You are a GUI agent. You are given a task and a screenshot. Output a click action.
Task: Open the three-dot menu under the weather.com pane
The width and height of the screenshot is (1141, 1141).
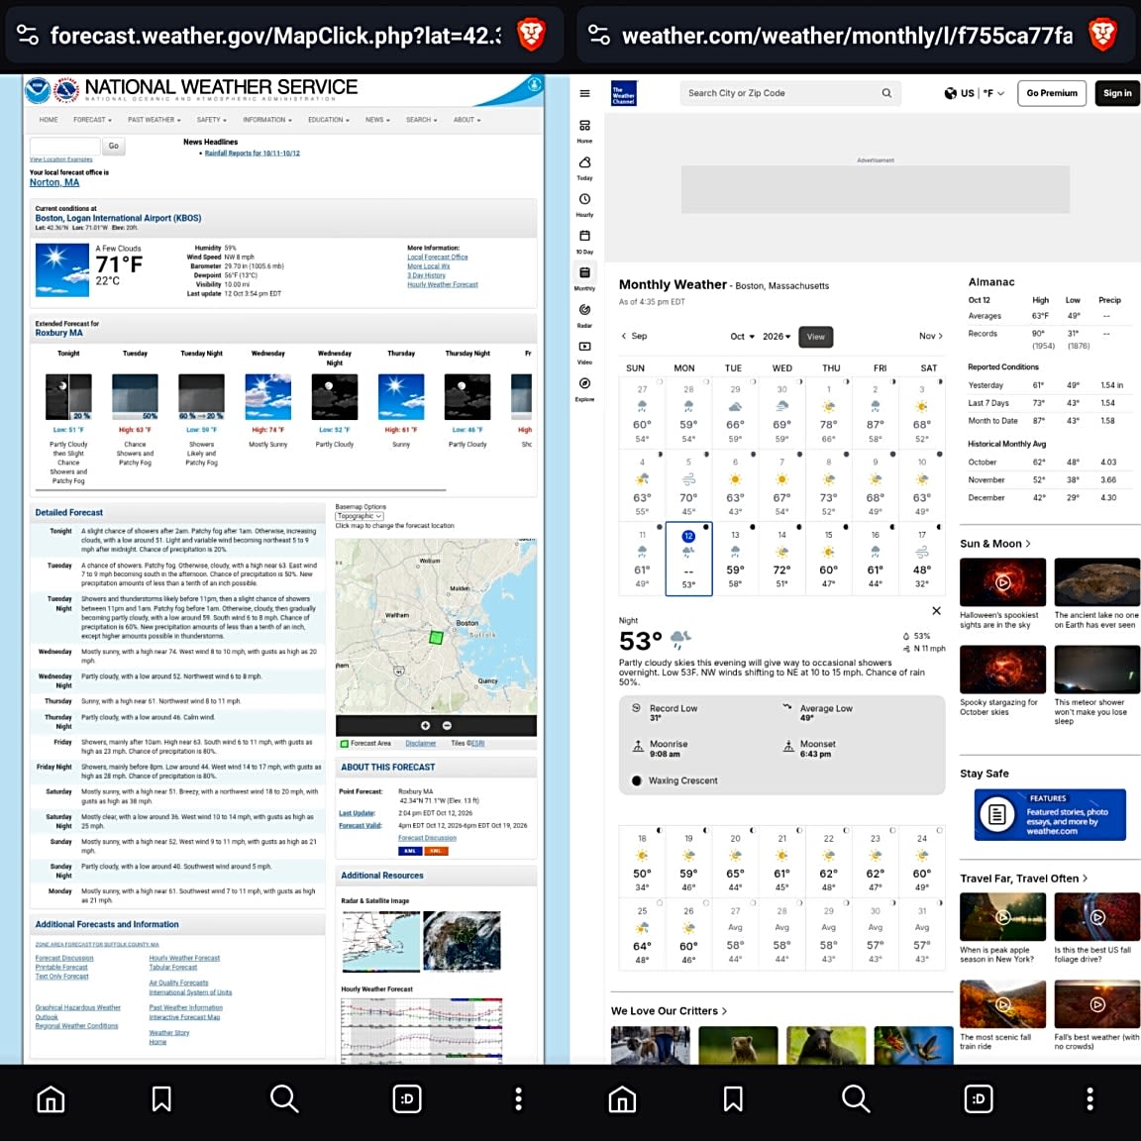(1089, 1098)
